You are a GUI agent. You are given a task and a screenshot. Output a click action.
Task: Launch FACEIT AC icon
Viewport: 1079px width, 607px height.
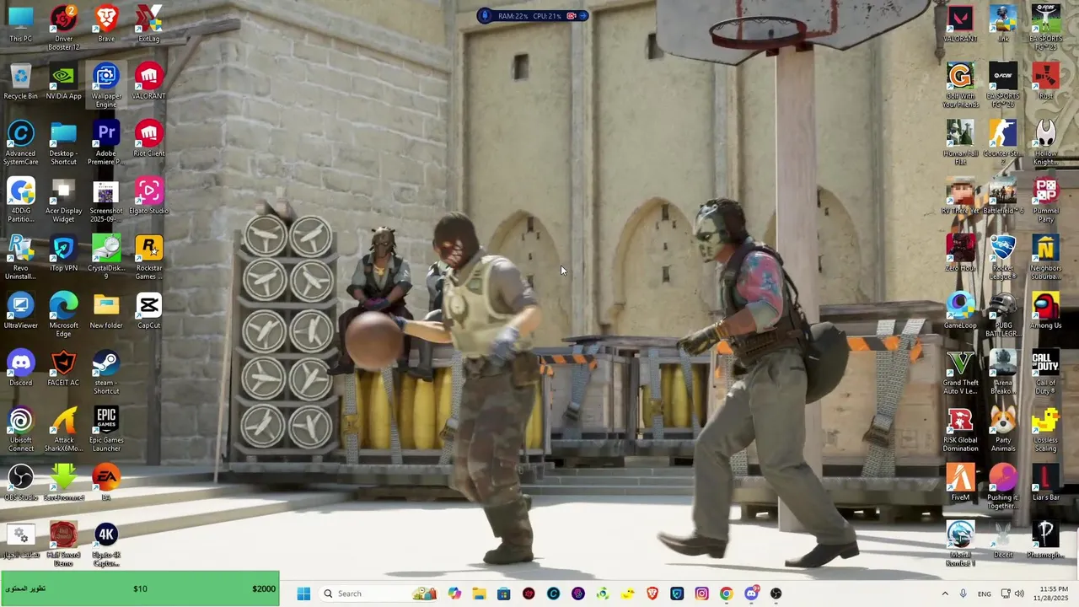point(63,368)
